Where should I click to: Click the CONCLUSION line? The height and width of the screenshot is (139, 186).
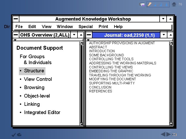[x=100, y=87]
